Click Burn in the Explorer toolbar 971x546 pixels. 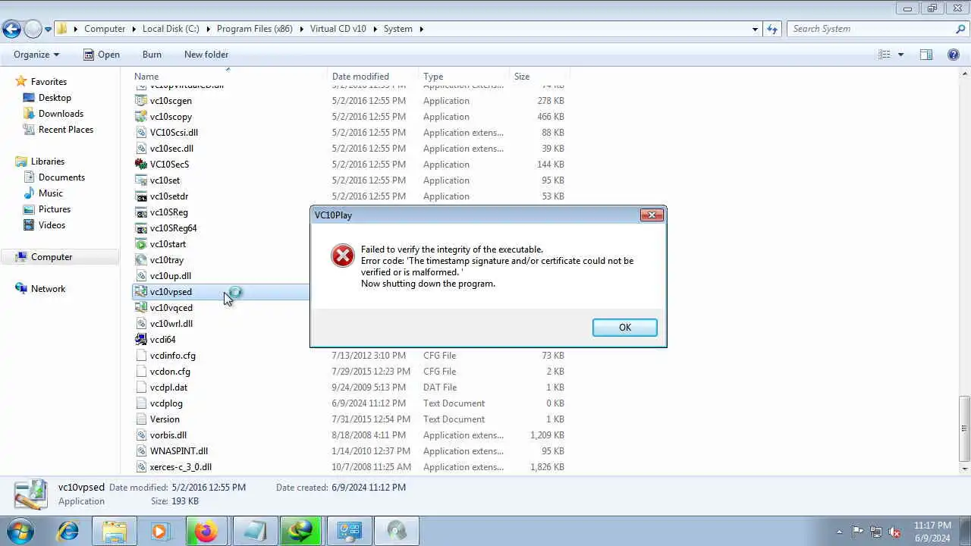point(152,55)
